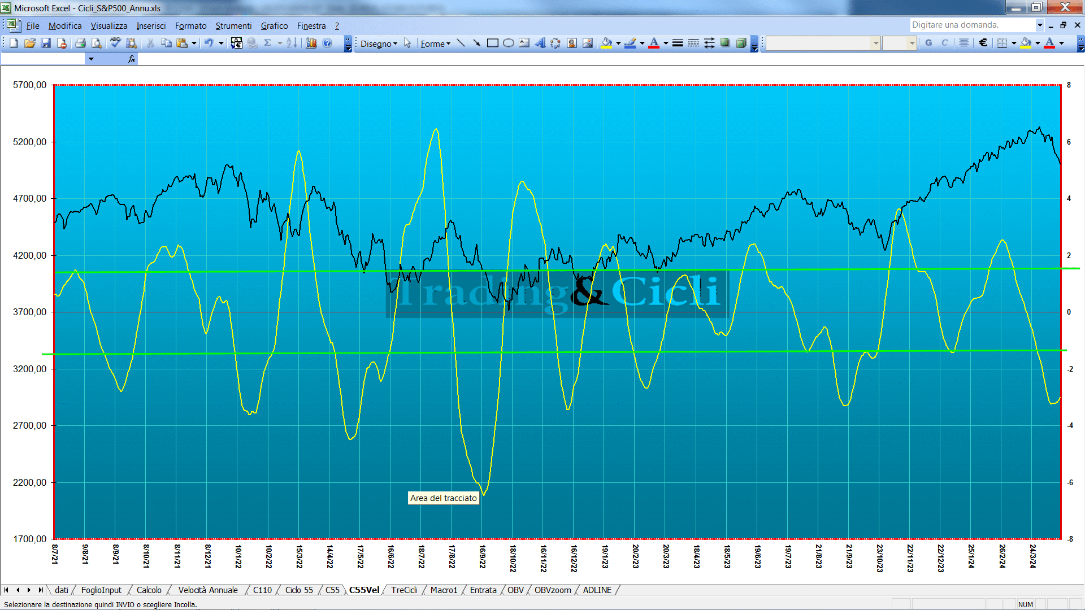Apply the drawing Line Style icon

click(x=678, y=43)
